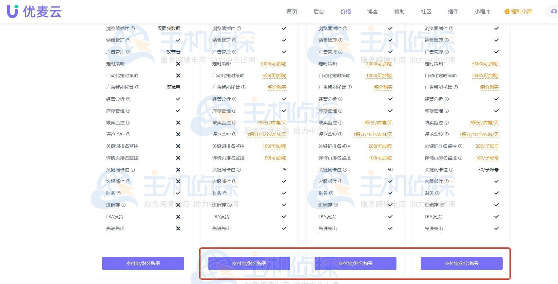
Task: Click 支付宝/对公购买 button in second plan column
Action: click(249, 263)
